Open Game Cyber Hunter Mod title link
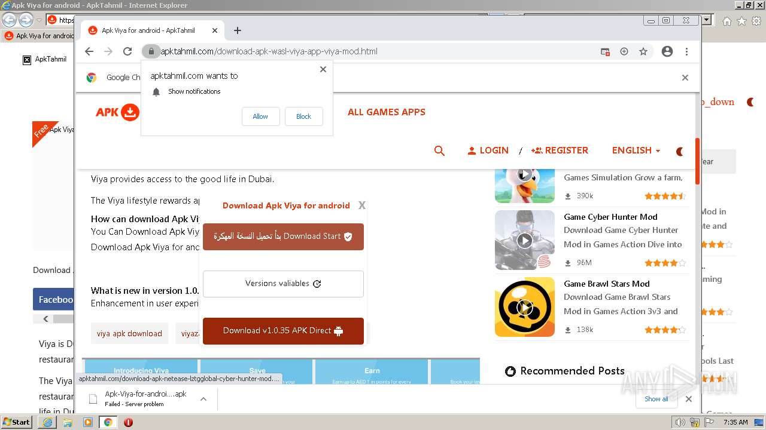This screenshot has width=766, height=430. (x=610, y=217)
